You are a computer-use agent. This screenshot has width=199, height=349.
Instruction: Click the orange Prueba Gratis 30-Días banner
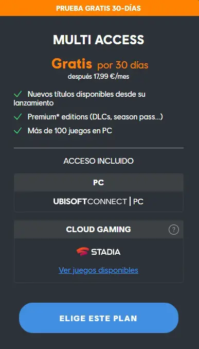coord(99,8)
